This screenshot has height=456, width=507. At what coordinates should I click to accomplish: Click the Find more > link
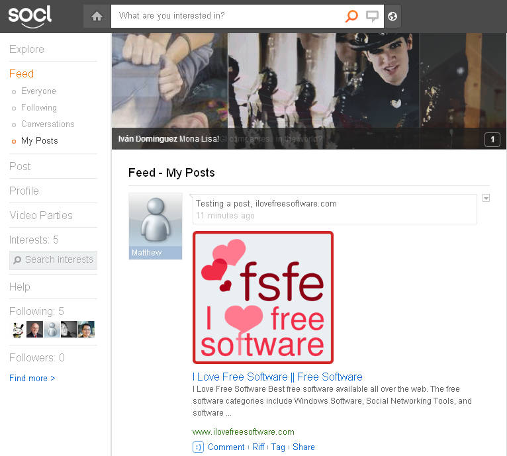[x=32, y=378]
